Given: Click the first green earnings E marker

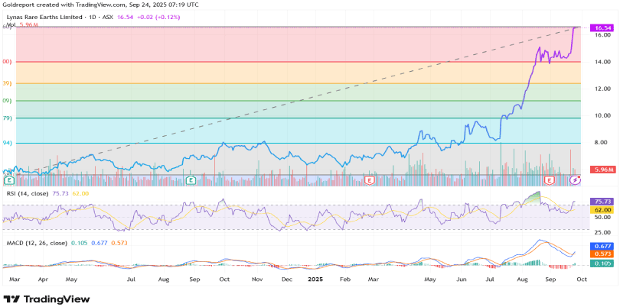Looking at the screenshot, I should click(8, 180).
